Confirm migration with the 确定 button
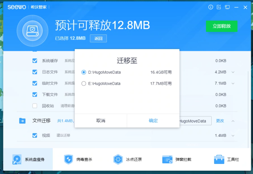 tap(153, 121)
